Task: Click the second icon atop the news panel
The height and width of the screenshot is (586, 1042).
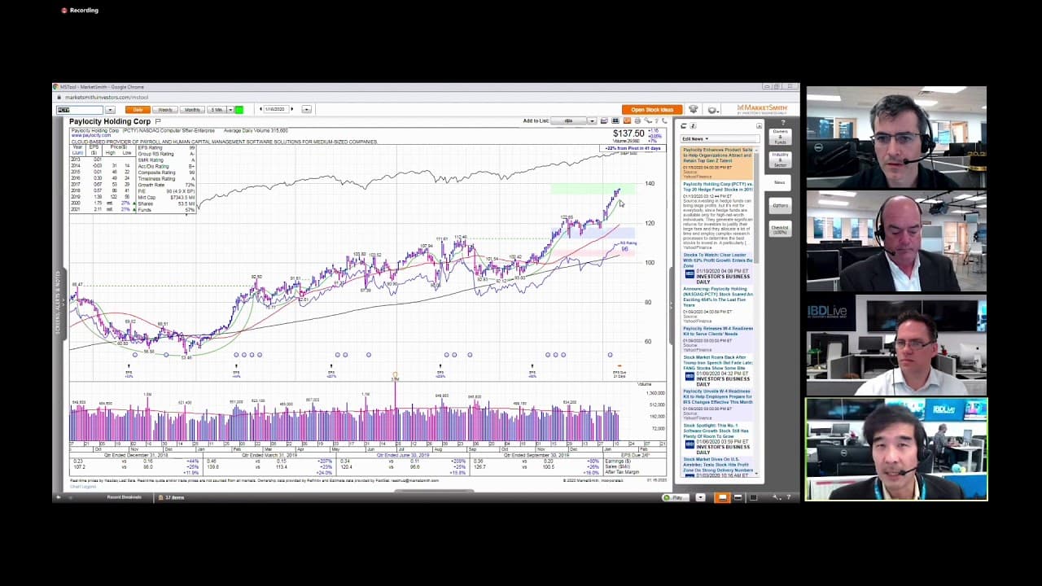Action: 693,126
